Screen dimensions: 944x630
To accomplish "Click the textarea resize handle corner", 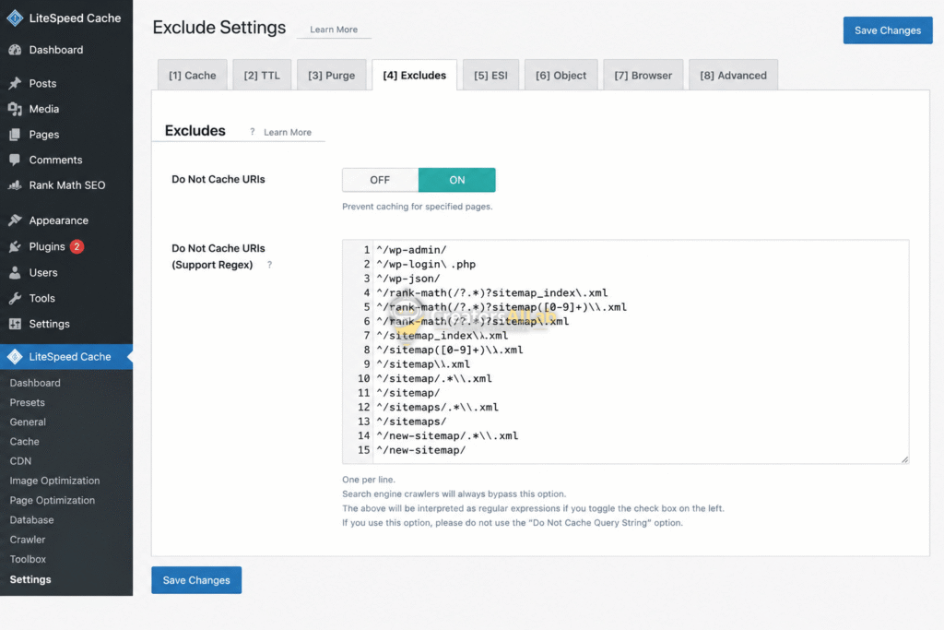I will 905,459.
